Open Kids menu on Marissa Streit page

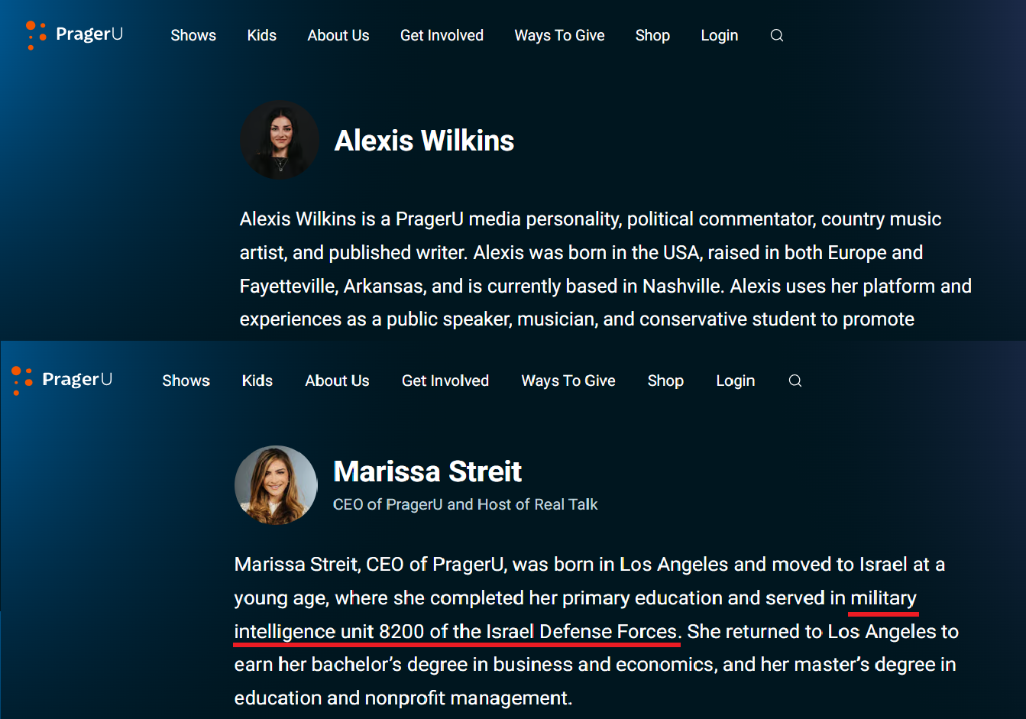point(257,381)
